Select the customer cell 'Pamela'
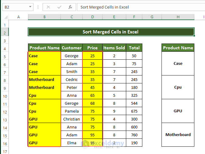205x154 pixels. pos(72,111)
